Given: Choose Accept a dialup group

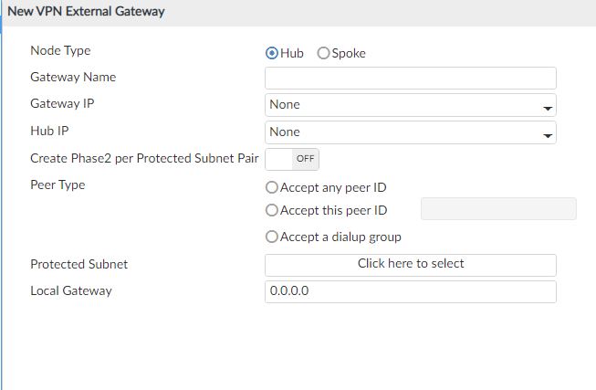Looking at the screenshot, I should [x=271, y=237].
